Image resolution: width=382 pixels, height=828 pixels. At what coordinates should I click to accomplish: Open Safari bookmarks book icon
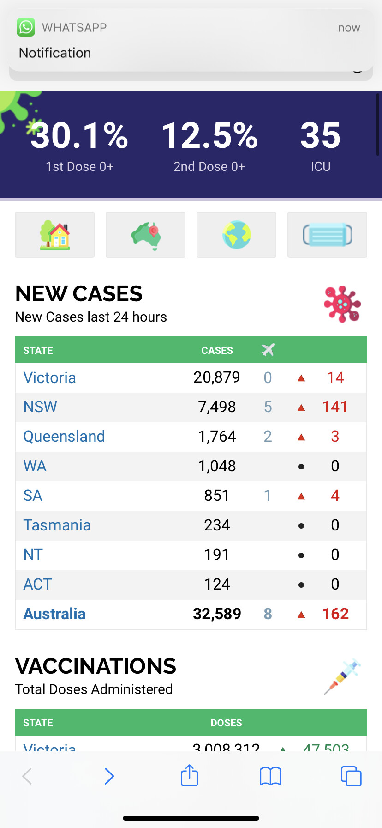pyautogui.click(x=270, y=776)
